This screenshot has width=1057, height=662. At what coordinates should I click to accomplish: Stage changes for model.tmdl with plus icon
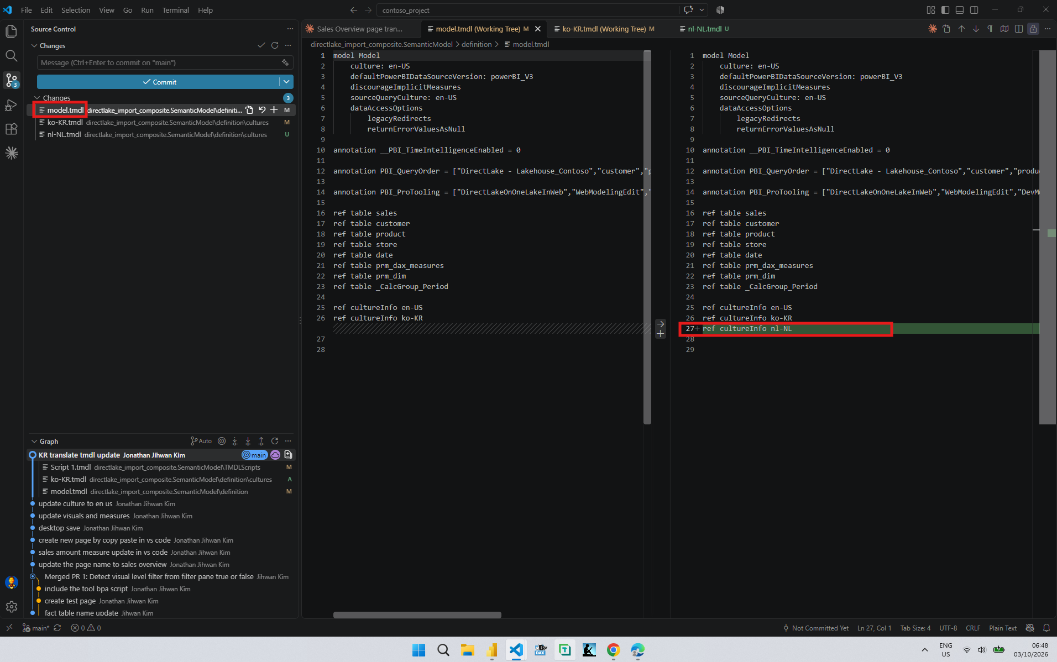pyautogui.click(x=274, y=110)
